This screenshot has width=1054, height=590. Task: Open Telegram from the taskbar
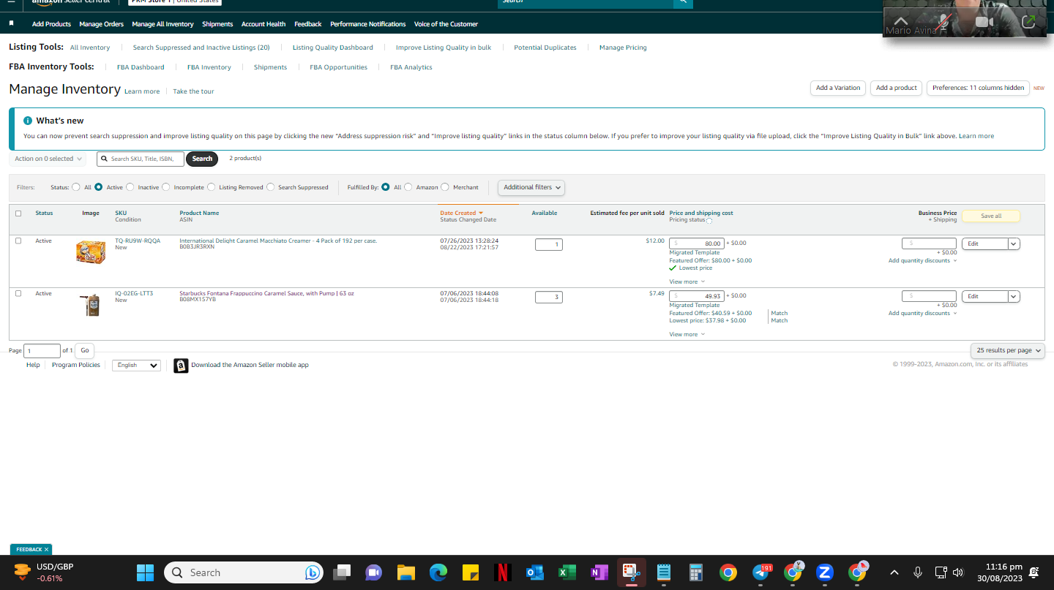760,572
